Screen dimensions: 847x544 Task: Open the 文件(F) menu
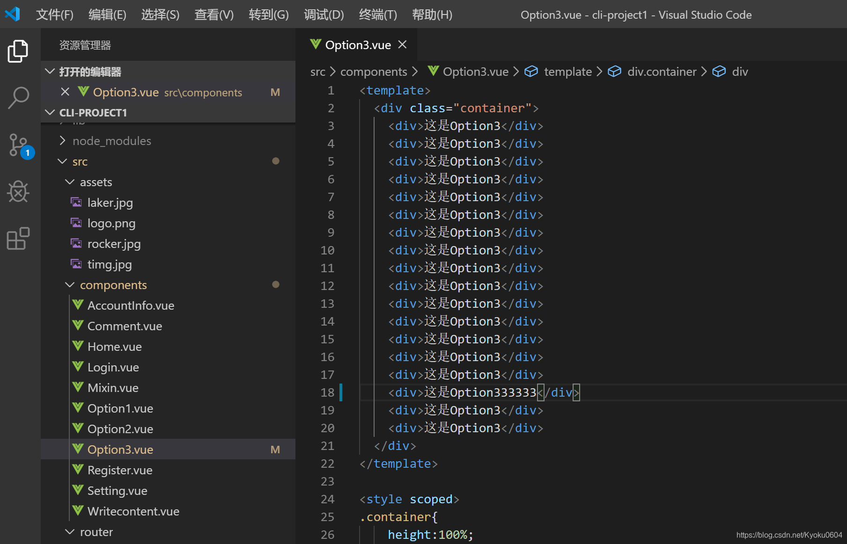55,15
